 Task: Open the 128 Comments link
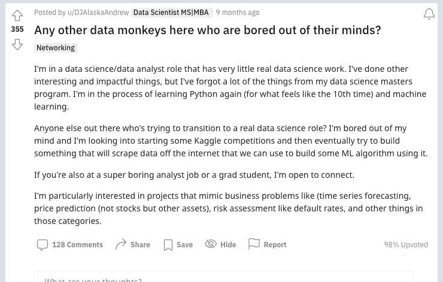point(77,245)
